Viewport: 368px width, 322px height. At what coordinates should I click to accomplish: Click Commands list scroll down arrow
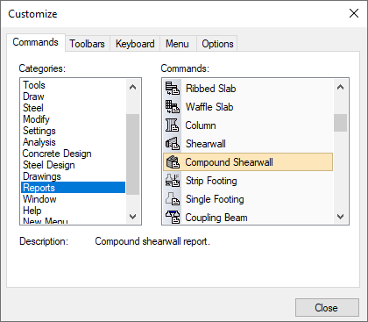point(340,217)
